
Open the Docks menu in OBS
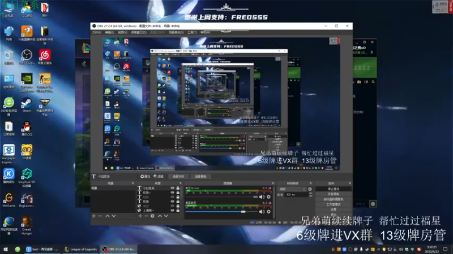point(139,33)
